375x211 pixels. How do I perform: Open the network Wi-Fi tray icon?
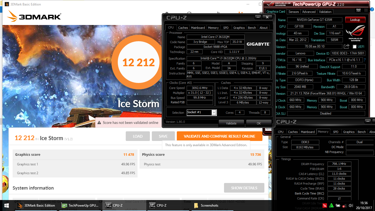click(344, 206)
